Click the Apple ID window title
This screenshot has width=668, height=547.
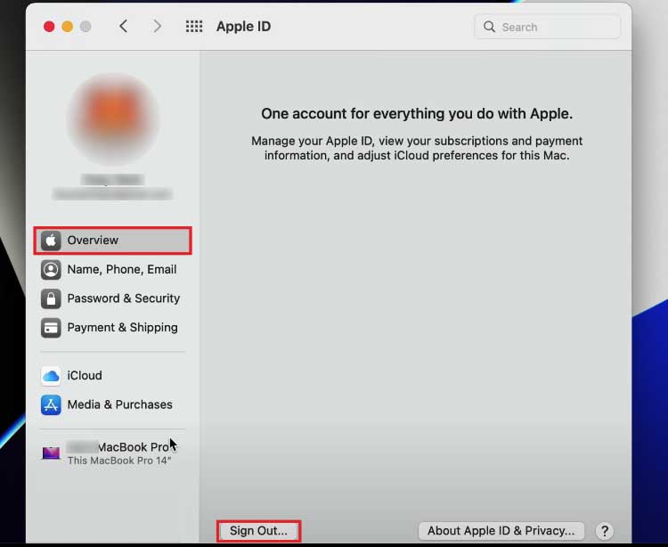click(243, 27)
